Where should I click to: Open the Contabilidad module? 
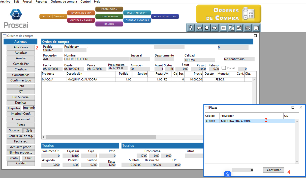109,17
